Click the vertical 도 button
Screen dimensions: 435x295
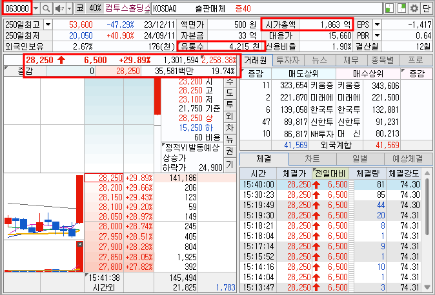[230, 93]
